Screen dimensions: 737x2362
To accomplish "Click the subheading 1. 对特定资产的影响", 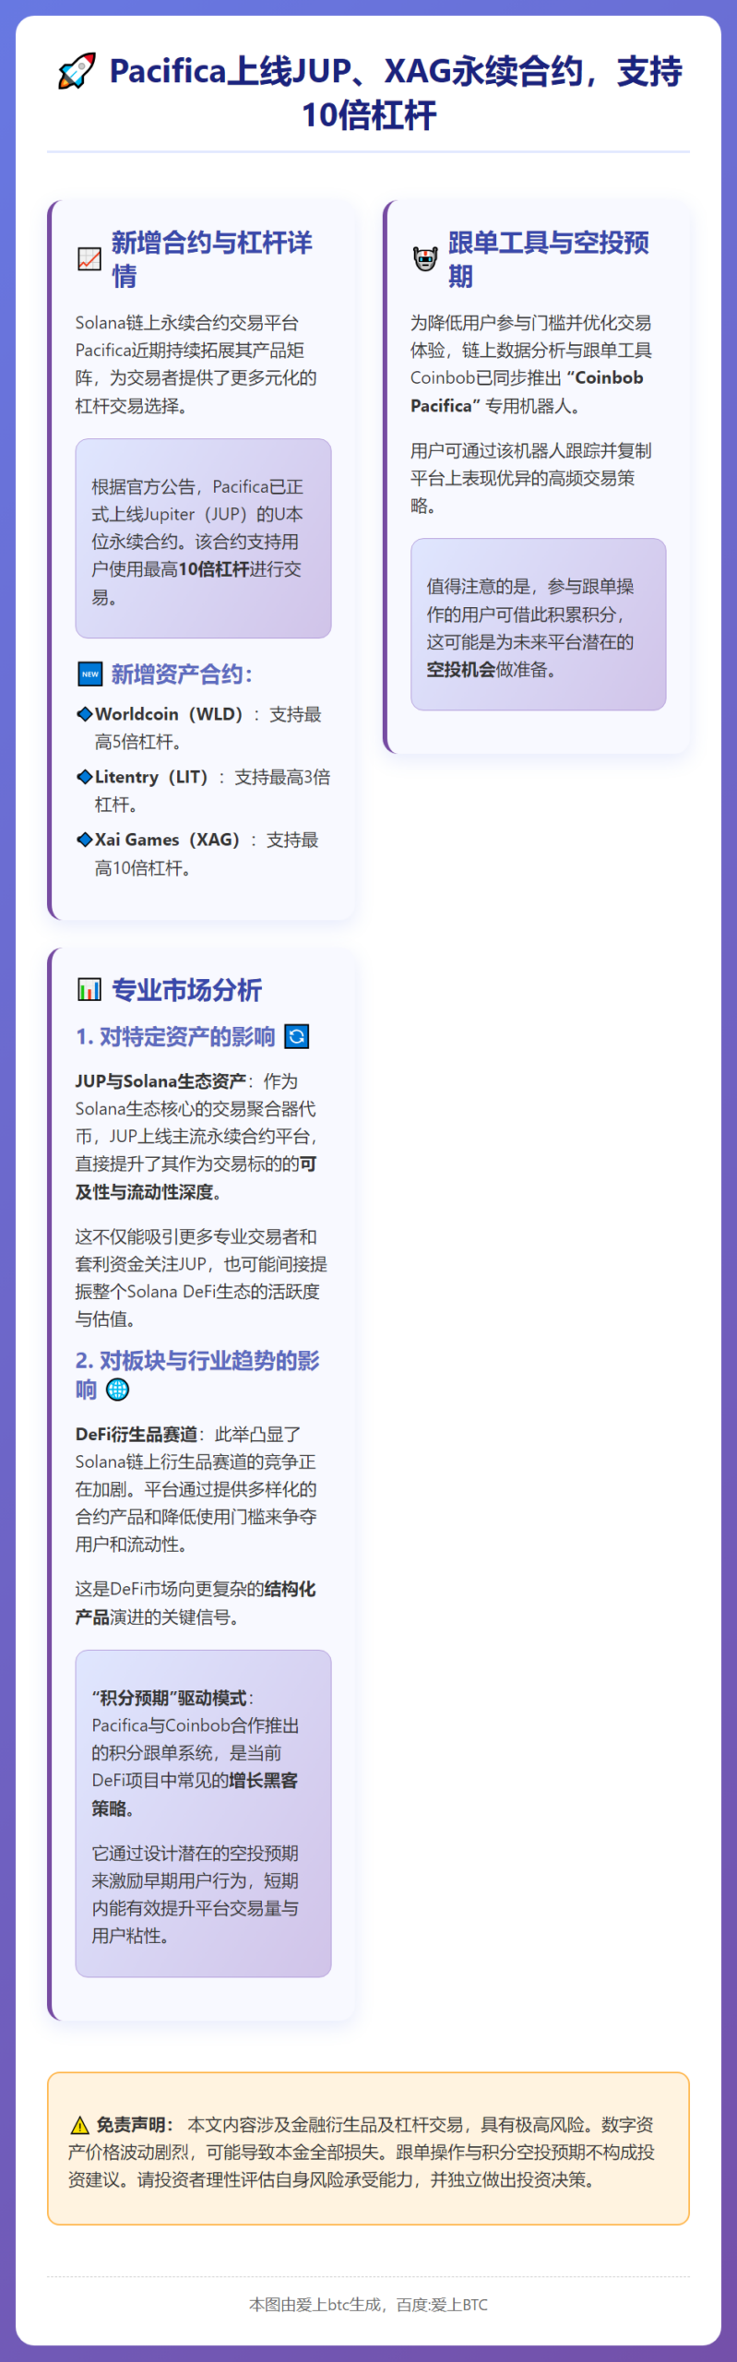I will point(175,1037).
